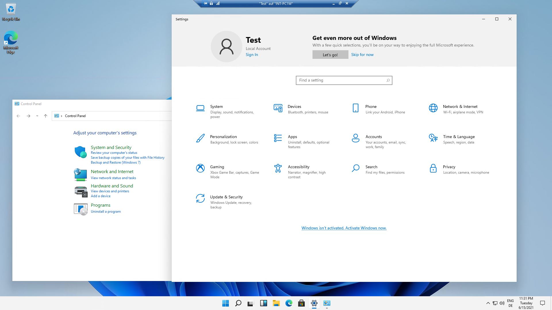Click the Sign In link under Test
552x310 pixels.
coord(252,55)
